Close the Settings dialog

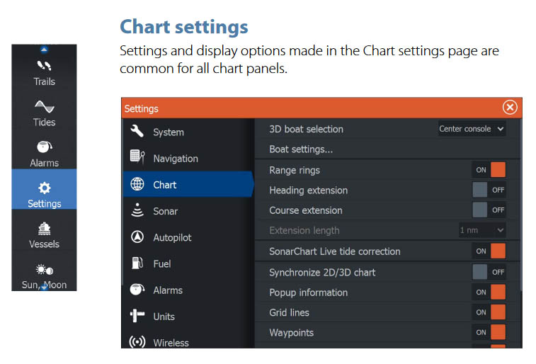point(510,107)
